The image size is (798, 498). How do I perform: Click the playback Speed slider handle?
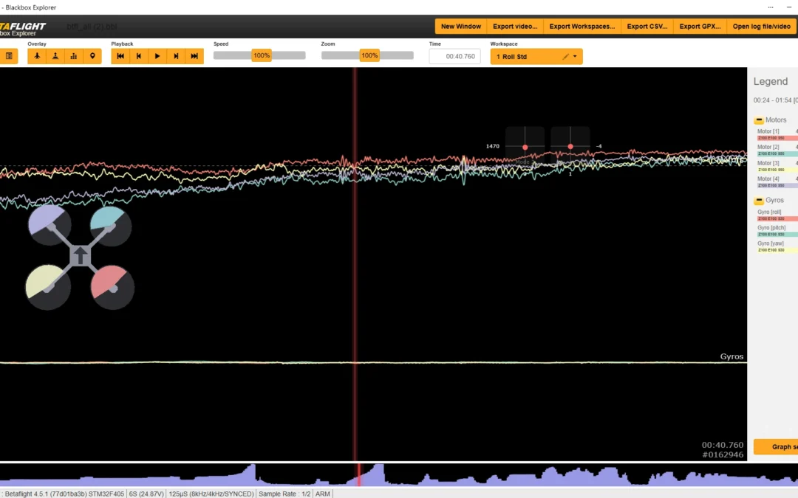(x=262, y=55)
